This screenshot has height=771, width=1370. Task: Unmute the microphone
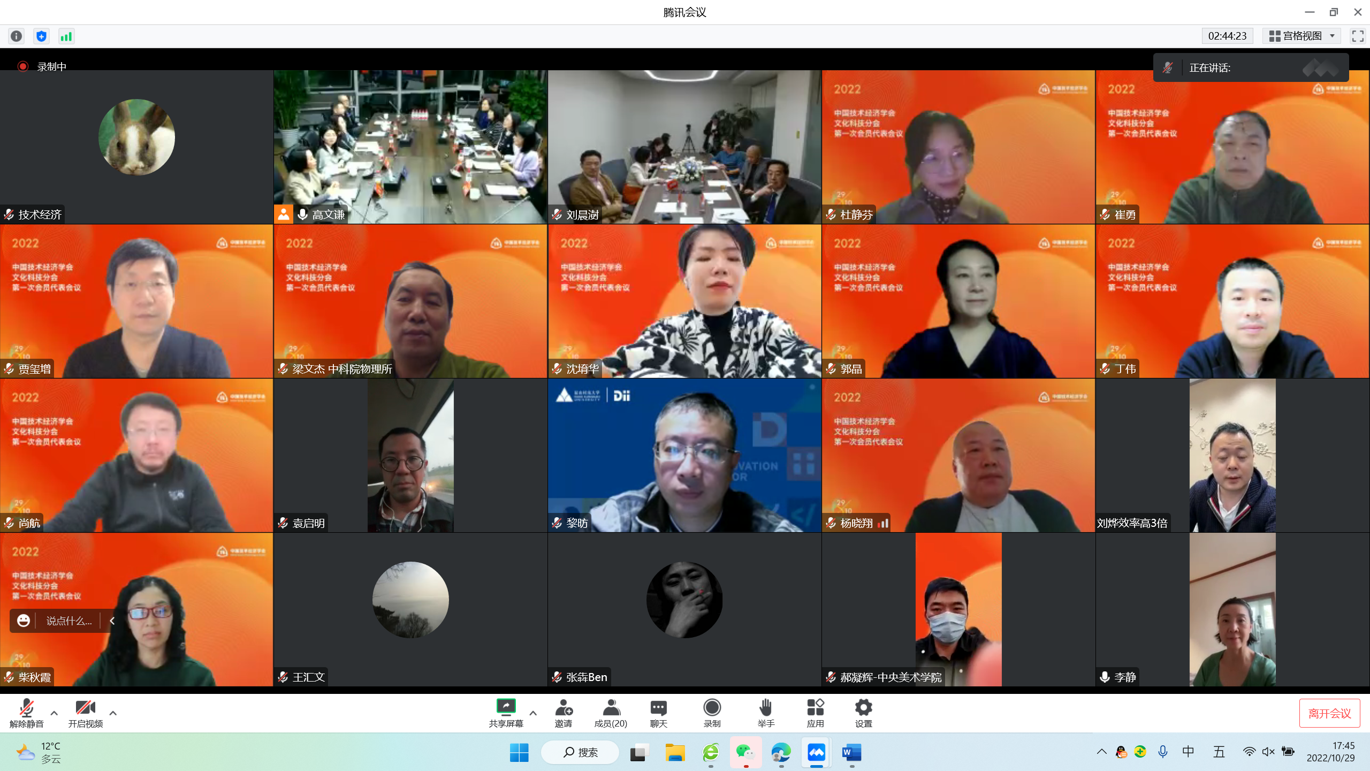point(26,707)
